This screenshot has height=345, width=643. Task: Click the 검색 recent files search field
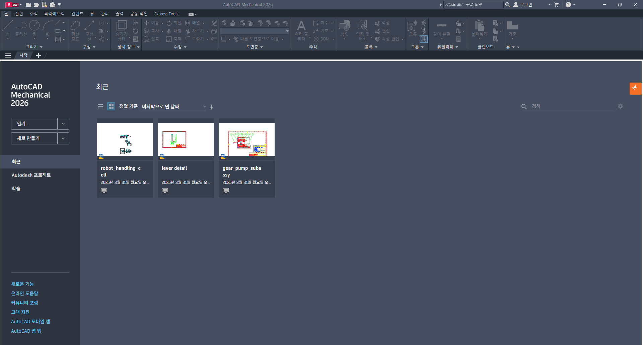coord(568,106)
